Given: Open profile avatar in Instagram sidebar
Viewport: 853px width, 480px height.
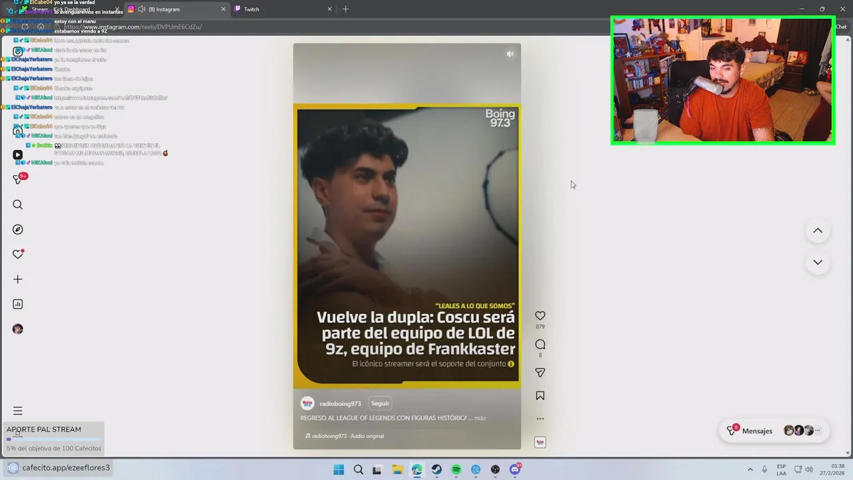Looking at the screenshot, I should [18, 329].
